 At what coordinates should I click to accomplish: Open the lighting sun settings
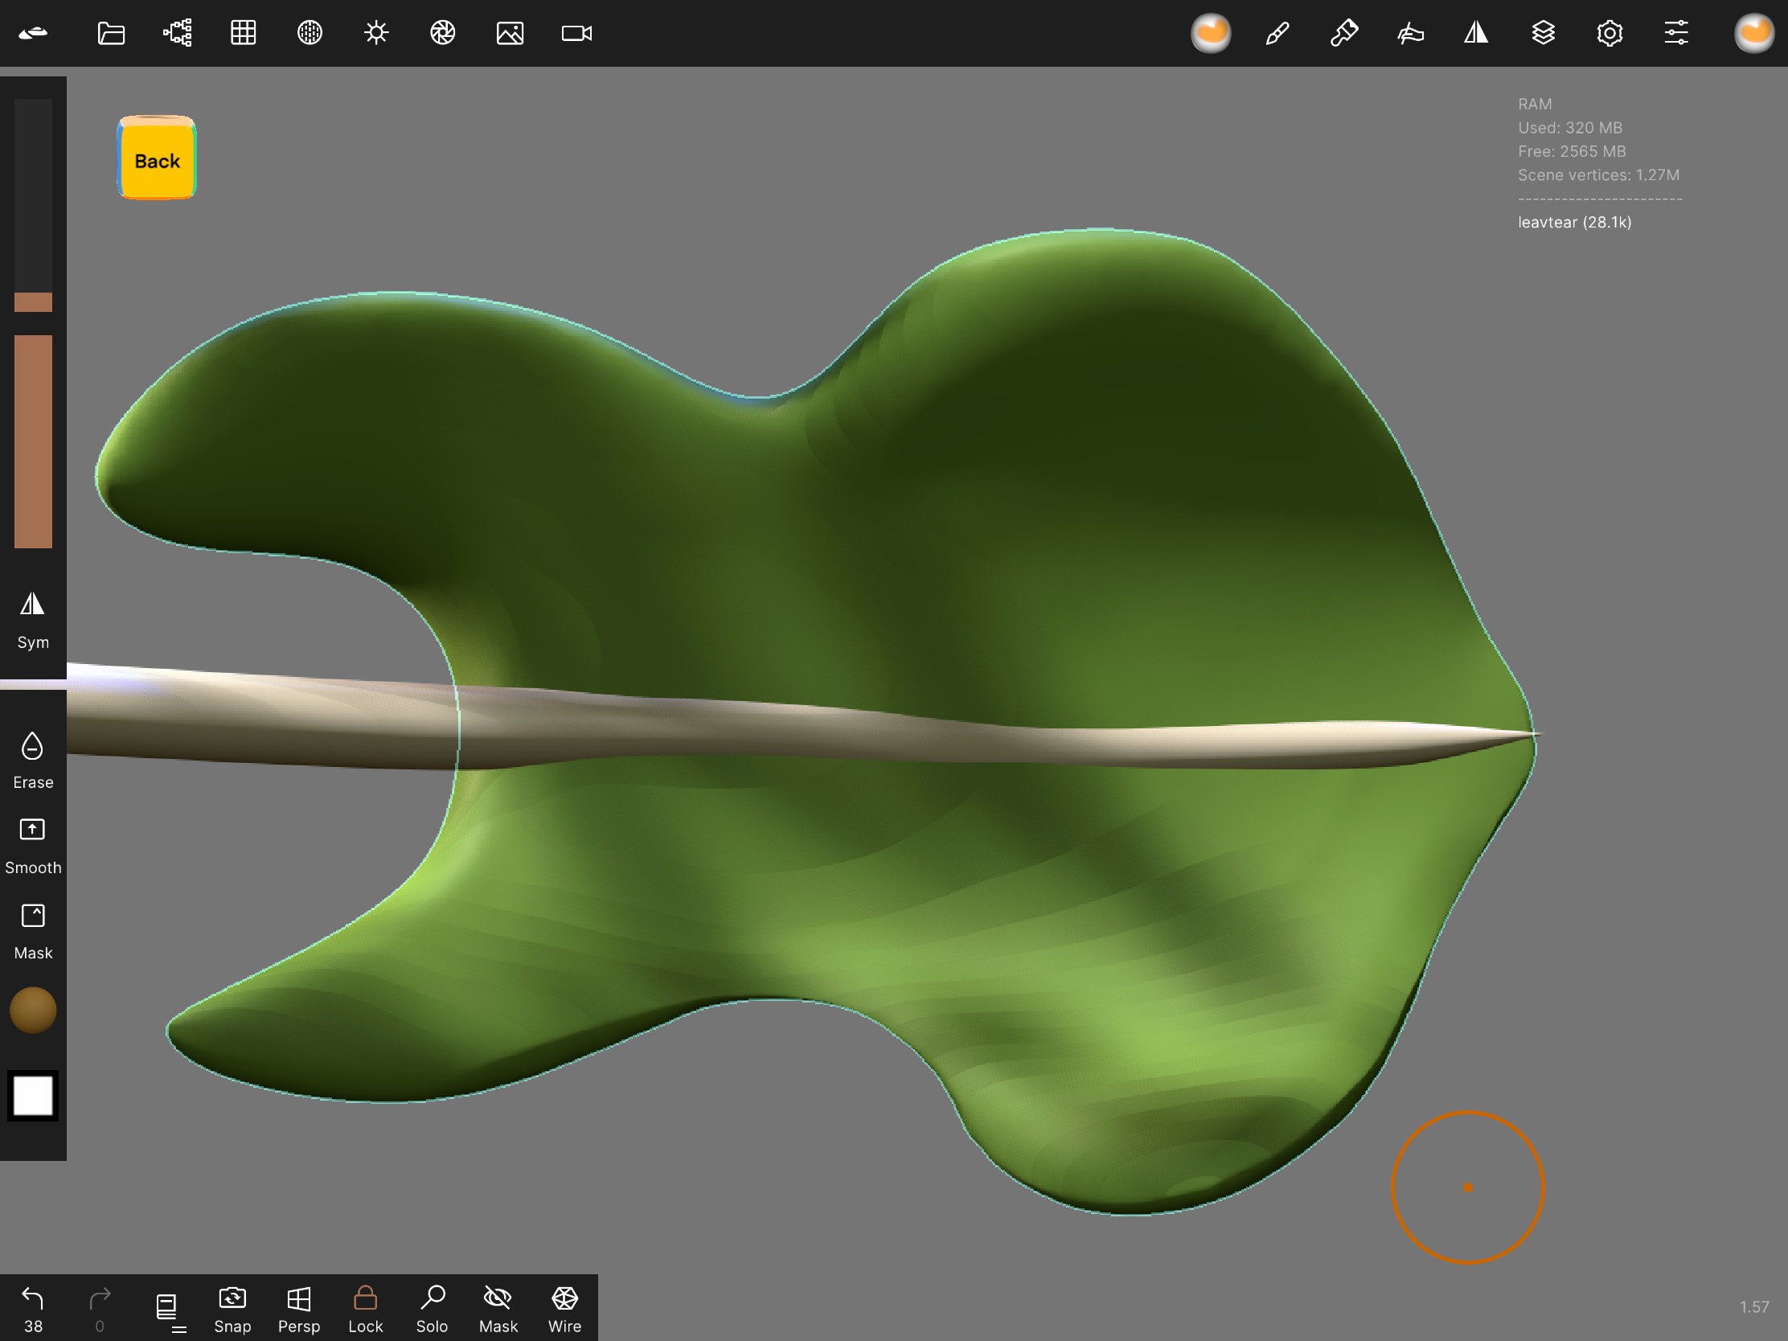click(x=376, y=33)
